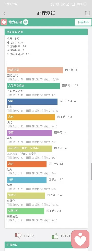The image size is (92, 251).
Task: Open the floating pink heart app icon
Action: (x=80, y=239)
